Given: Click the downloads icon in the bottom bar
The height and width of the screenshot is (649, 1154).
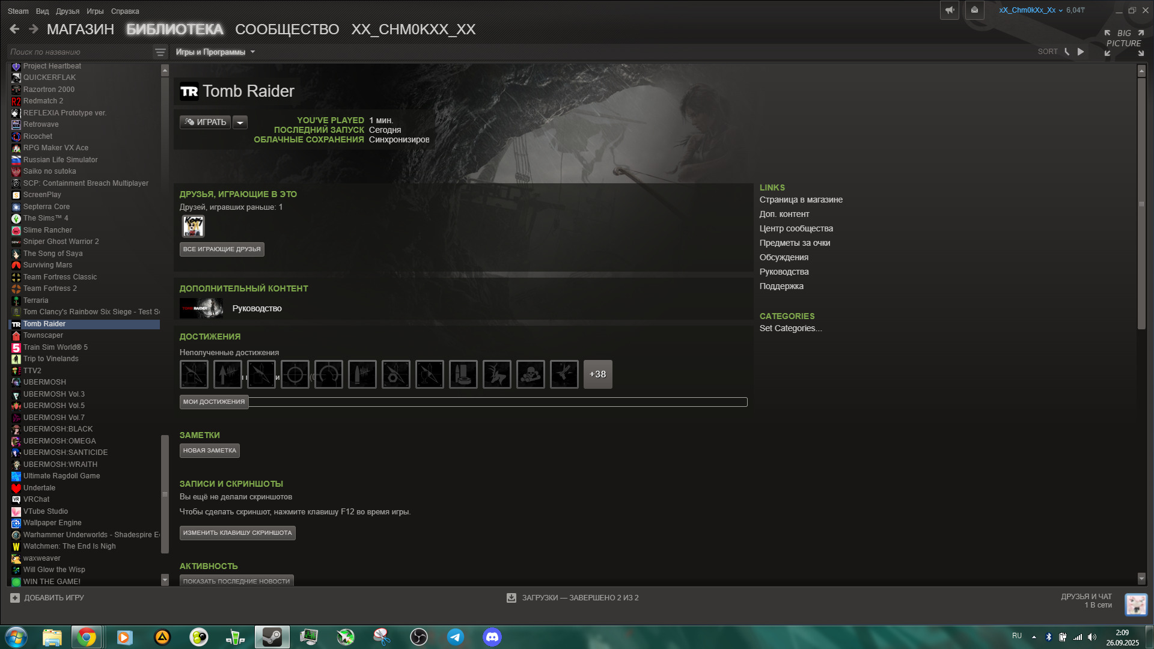Looking at the screenshot, I should tap(511, 598).
